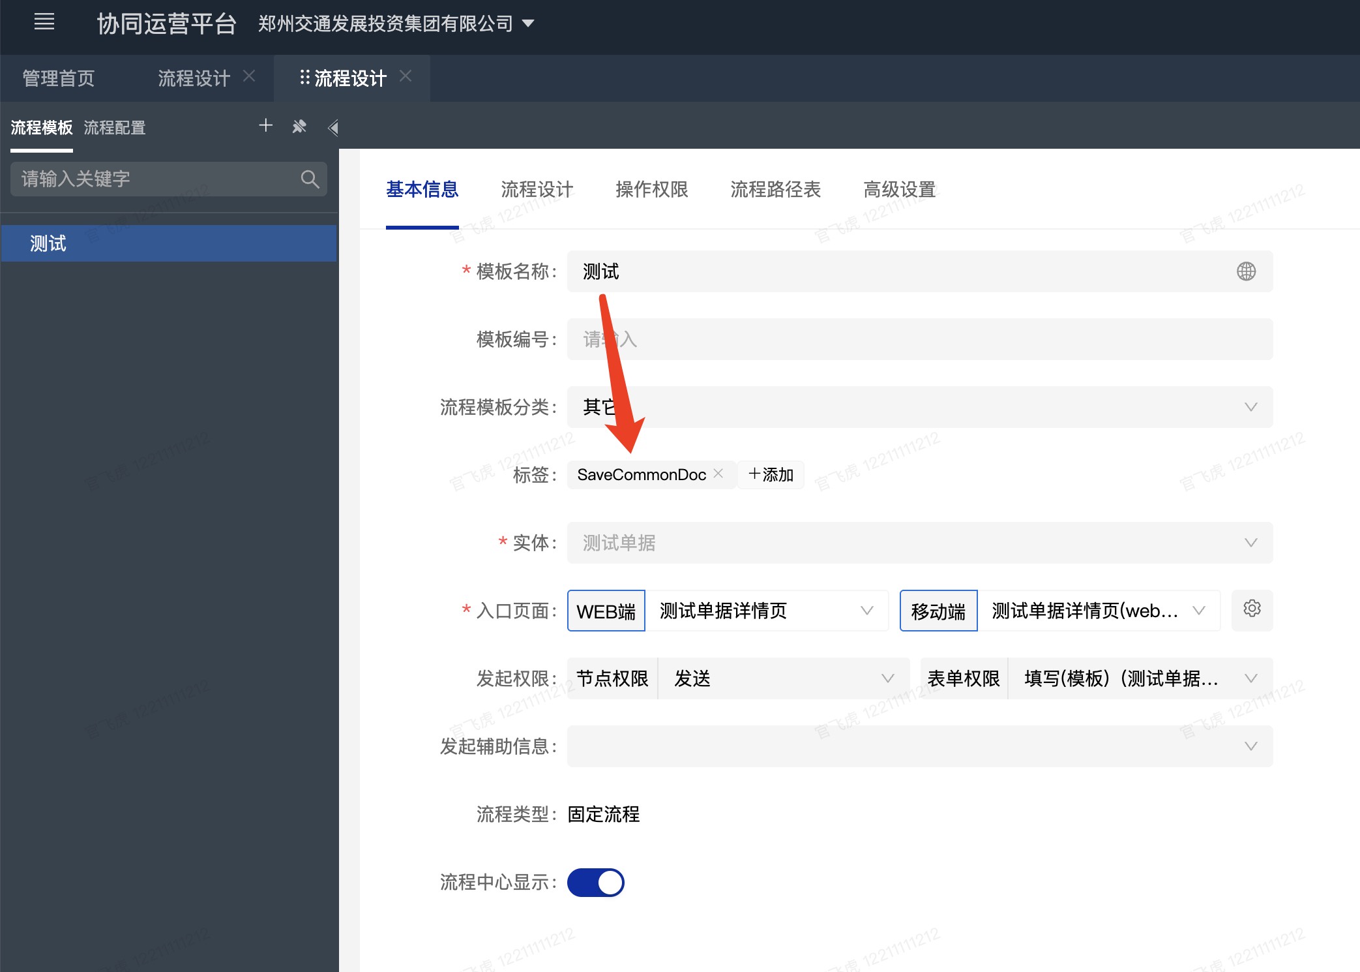Open the hamburger menu icon
Viewport: 1360px width, 972px height.
[x=44, y=23]
